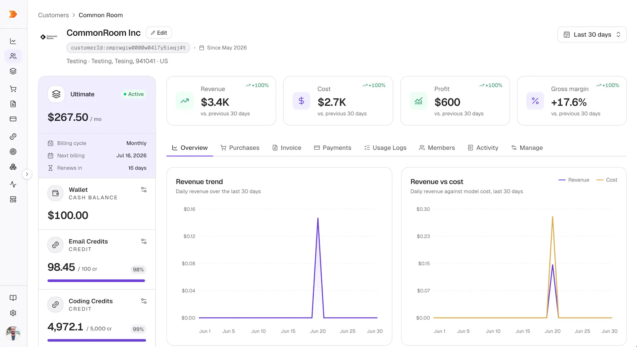Click the Revenue trend arrow icon
The image size is (637, 347).
coord(185,101)
